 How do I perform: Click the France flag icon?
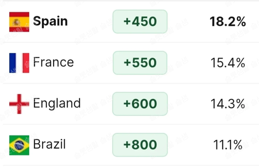coord(19,63)
